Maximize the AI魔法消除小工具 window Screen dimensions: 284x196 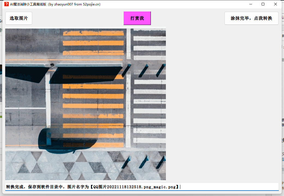click(x=263, y=4)
